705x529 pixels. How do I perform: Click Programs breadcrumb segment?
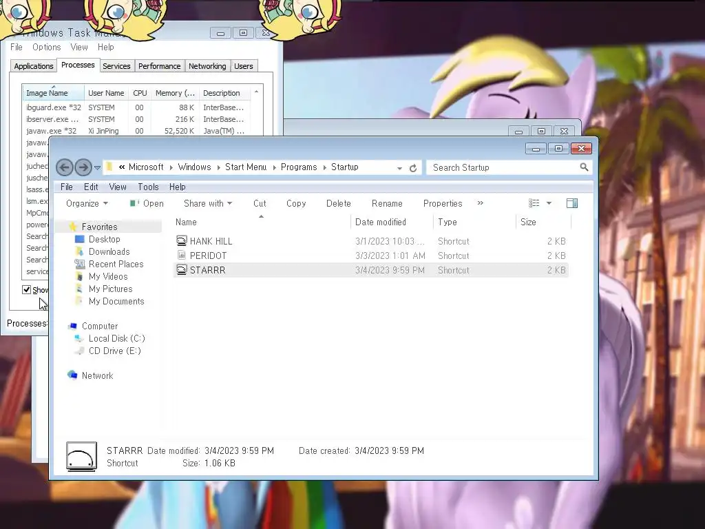click(299, 167)
